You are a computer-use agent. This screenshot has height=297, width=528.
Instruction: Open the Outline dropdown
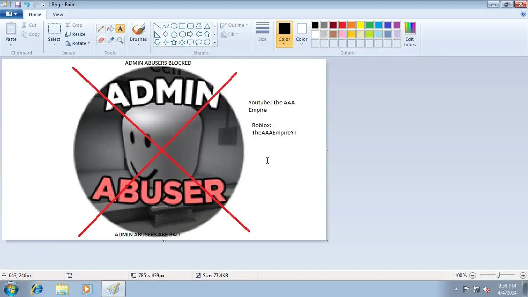click(x=234, y=25)
